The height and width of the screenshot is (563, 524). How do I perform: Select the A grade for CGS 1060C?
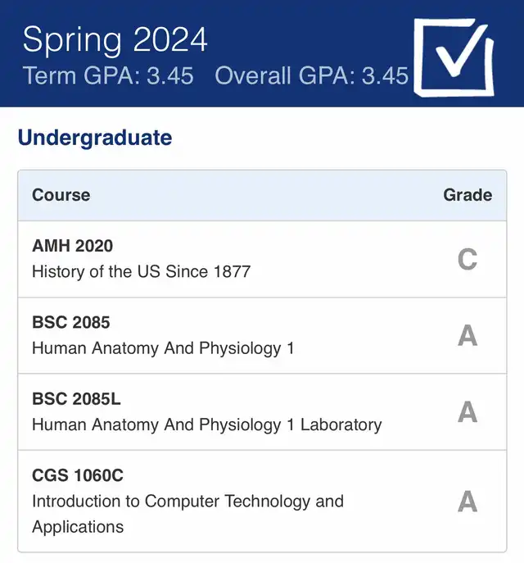tap(468, 502)
